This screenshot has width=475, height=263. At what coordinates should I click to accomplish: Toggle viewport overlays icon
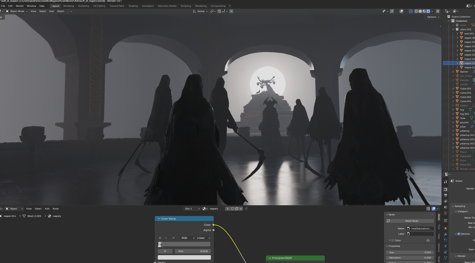(x=402, y=11)
